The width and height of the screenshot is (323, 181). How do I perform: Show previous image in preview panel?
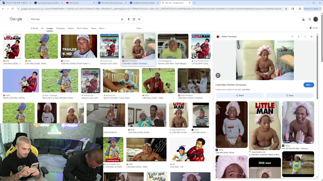(x=292, y=37)
